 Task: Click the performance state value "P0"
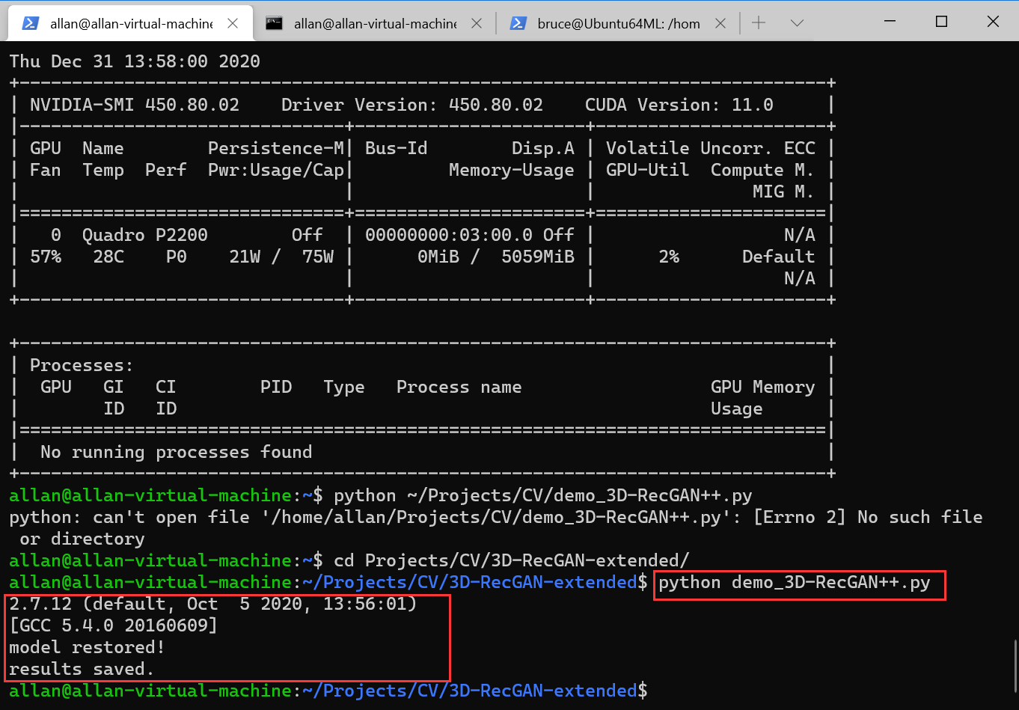tap(177, 257)
